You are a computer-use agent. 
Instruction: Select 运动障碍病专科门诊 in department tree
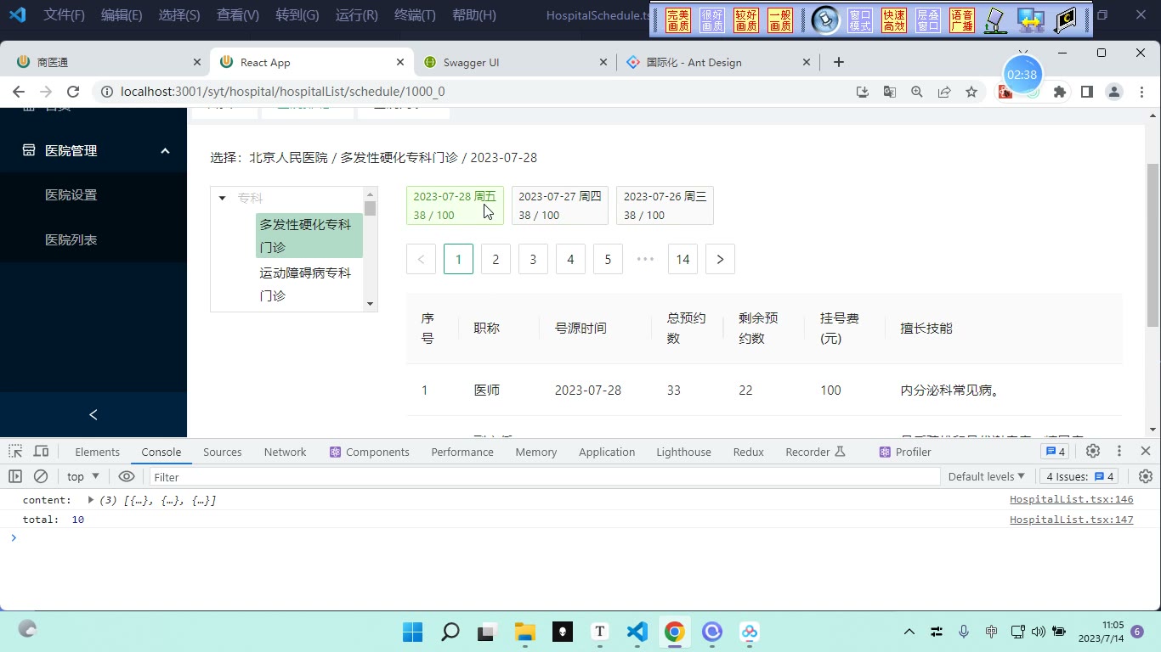coord(309,284)
